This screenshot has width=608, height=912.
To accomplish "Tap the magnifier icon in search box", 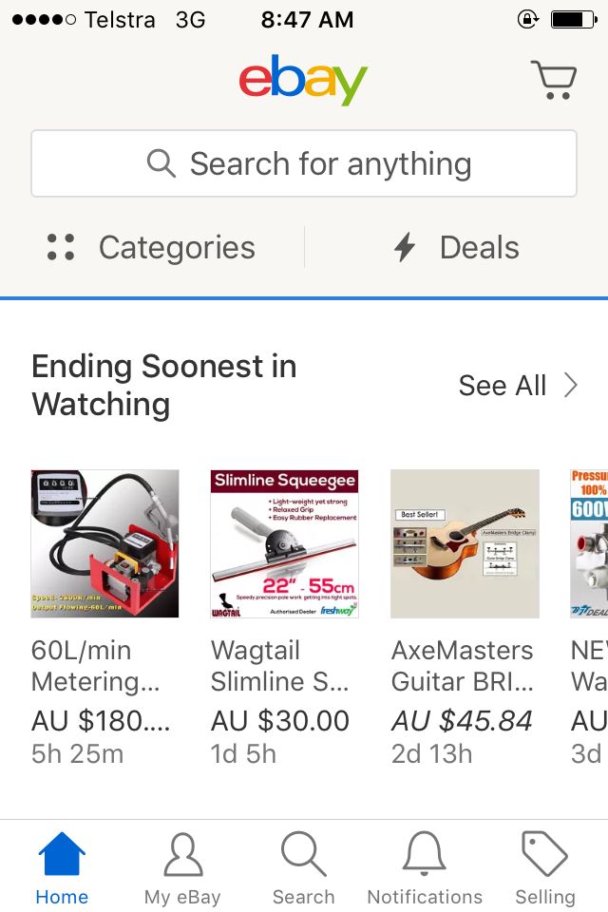I will tap(161, 163).
